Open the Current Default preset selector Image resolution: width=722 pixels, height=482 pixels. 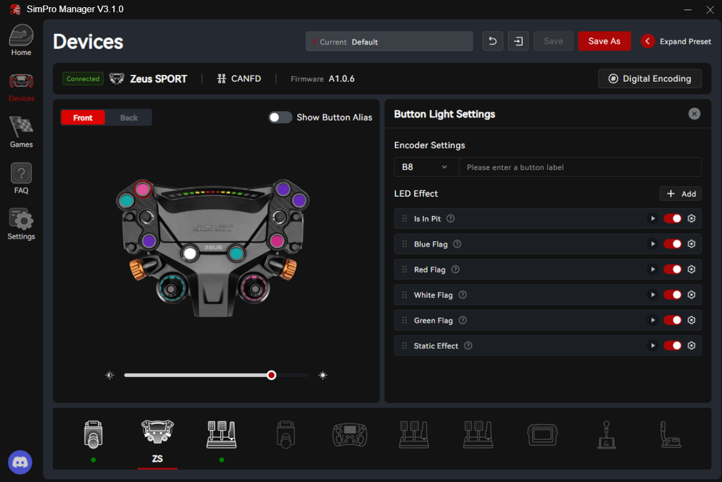pyautogui.click(x=389, y=42)
